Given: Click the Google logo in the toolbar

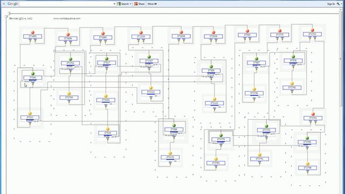Looking at the screenshot, I should pyautogui.click(x=13, y=4).
